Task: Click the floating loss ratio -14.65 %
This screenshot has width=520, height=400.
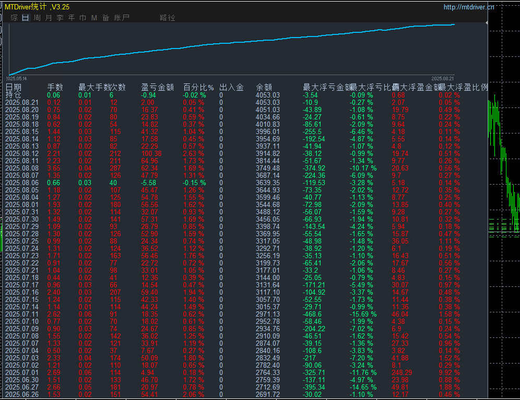Action: [363, 387]
